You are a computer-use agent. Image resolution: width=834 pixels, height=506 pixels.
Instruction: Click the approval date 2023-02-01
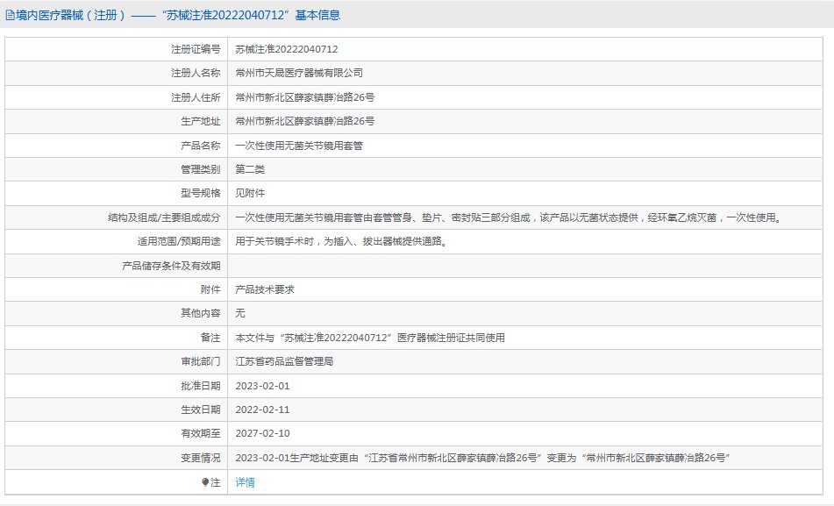(x=263, y=386)
